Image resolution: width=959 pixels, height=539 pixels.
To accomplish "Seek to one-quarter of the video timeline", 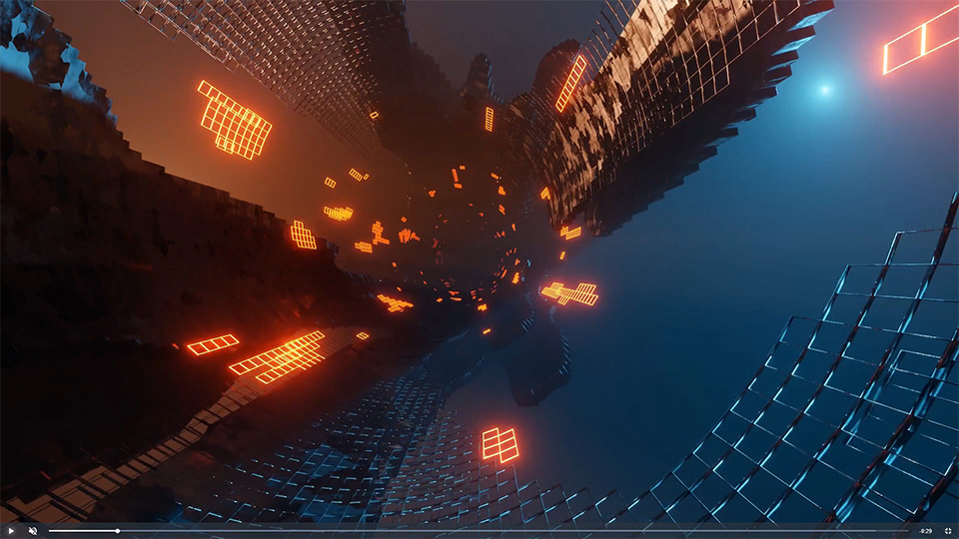I will point(263,531).
